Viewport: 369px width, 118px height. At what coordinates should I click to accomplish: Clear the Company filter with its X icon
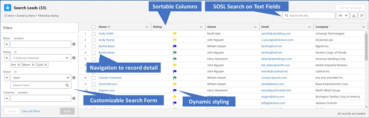click(x=74, y=98)
